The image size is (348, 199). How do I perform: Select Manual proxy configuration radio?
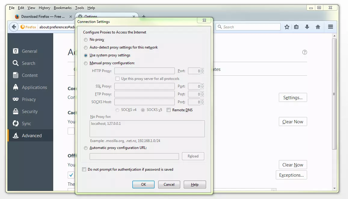pos(86,63)
